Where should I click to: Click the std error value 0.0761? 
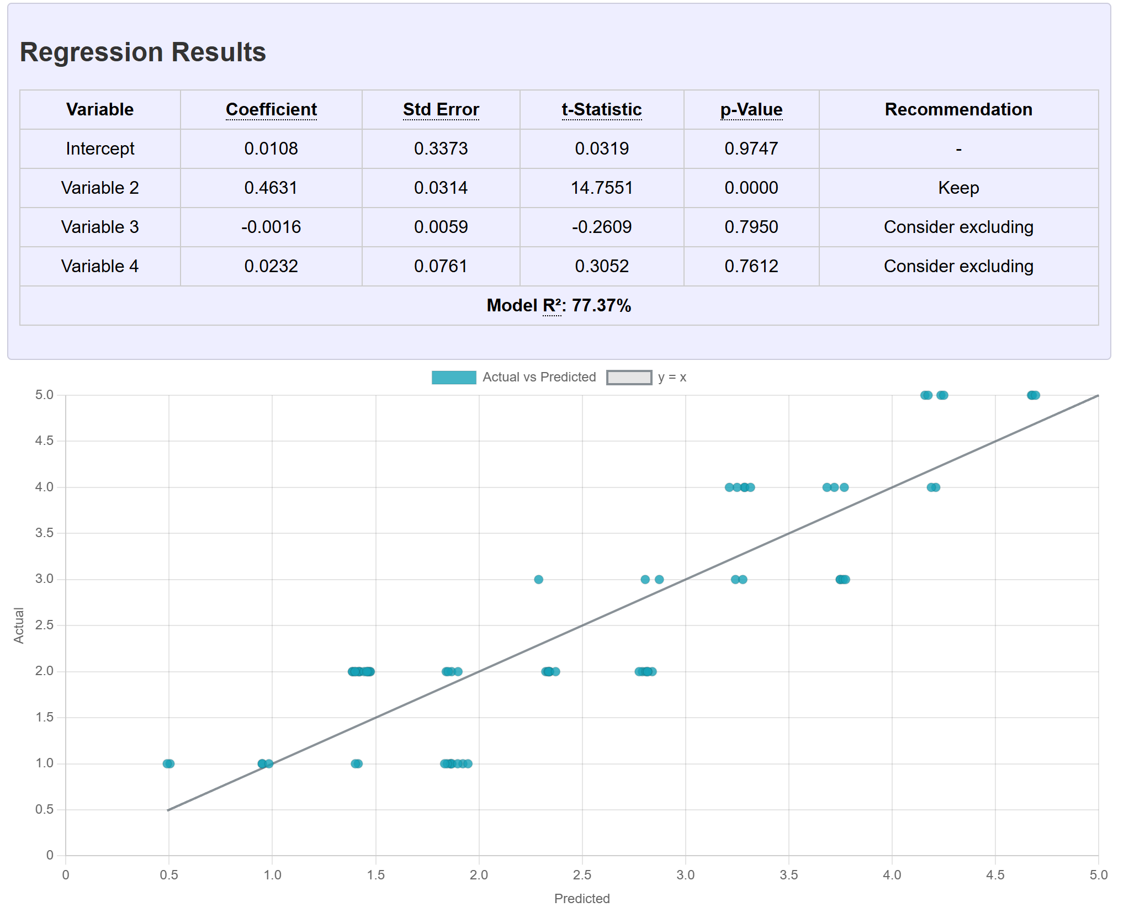pyautogui.click(x=441, y=266)
